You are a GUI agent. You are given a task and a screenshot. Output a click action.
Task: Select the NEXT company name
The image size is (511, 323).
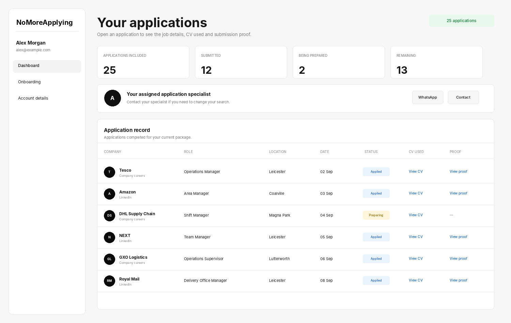[125, 236]
